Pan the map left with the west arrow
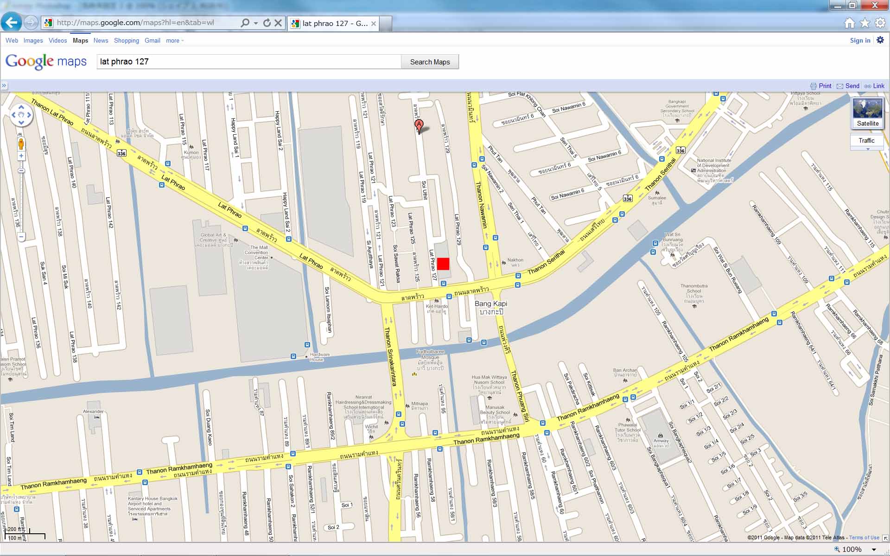 [x=13, y=114]
